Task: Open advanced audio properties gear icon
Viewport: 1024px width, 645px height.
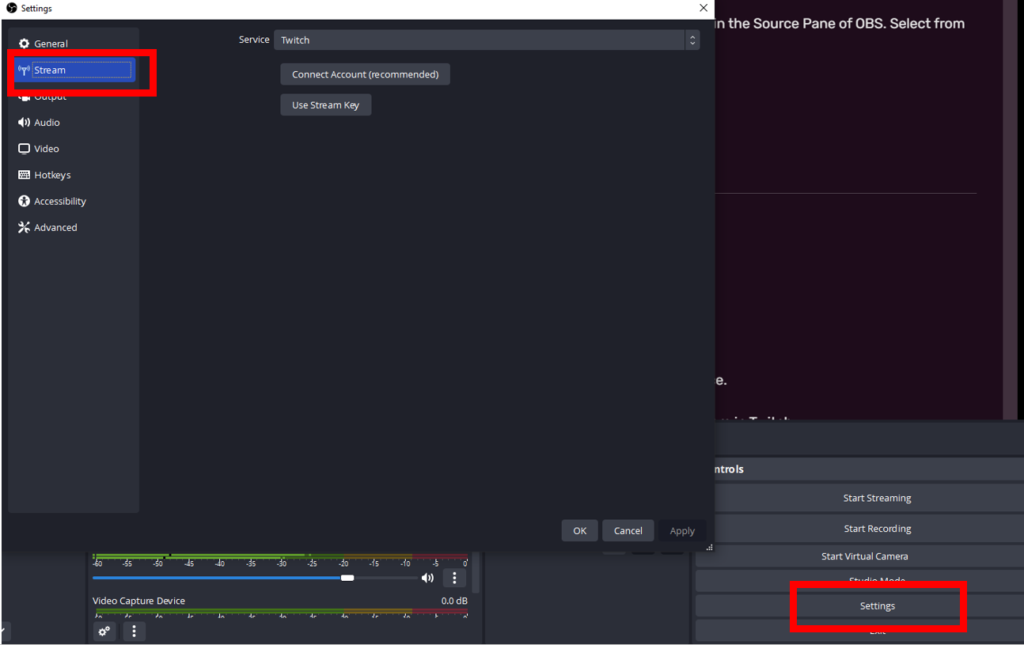Action: click(x=104, y=631)
